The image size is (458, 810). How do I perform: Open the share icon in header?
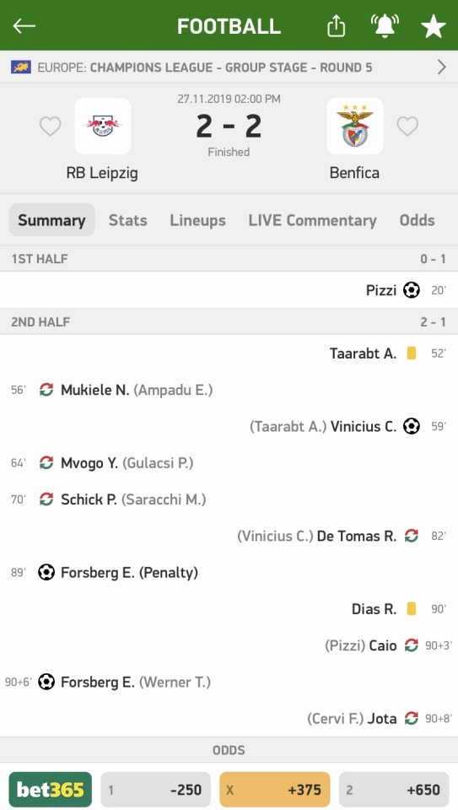point(337,25)
